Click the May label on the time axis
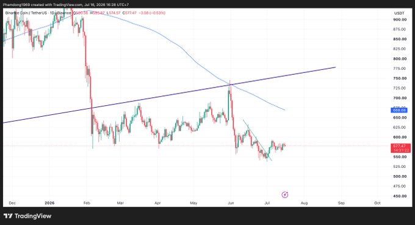Image resolution: width=415 pixels, height=225 pixels. click(193, 203)
